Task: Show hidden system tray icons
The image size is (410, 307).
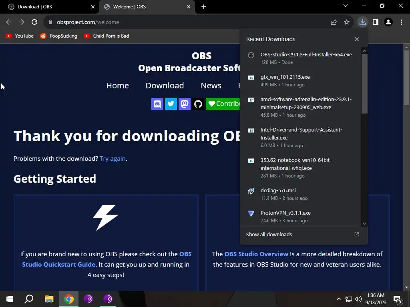Action: coord(339,299)
